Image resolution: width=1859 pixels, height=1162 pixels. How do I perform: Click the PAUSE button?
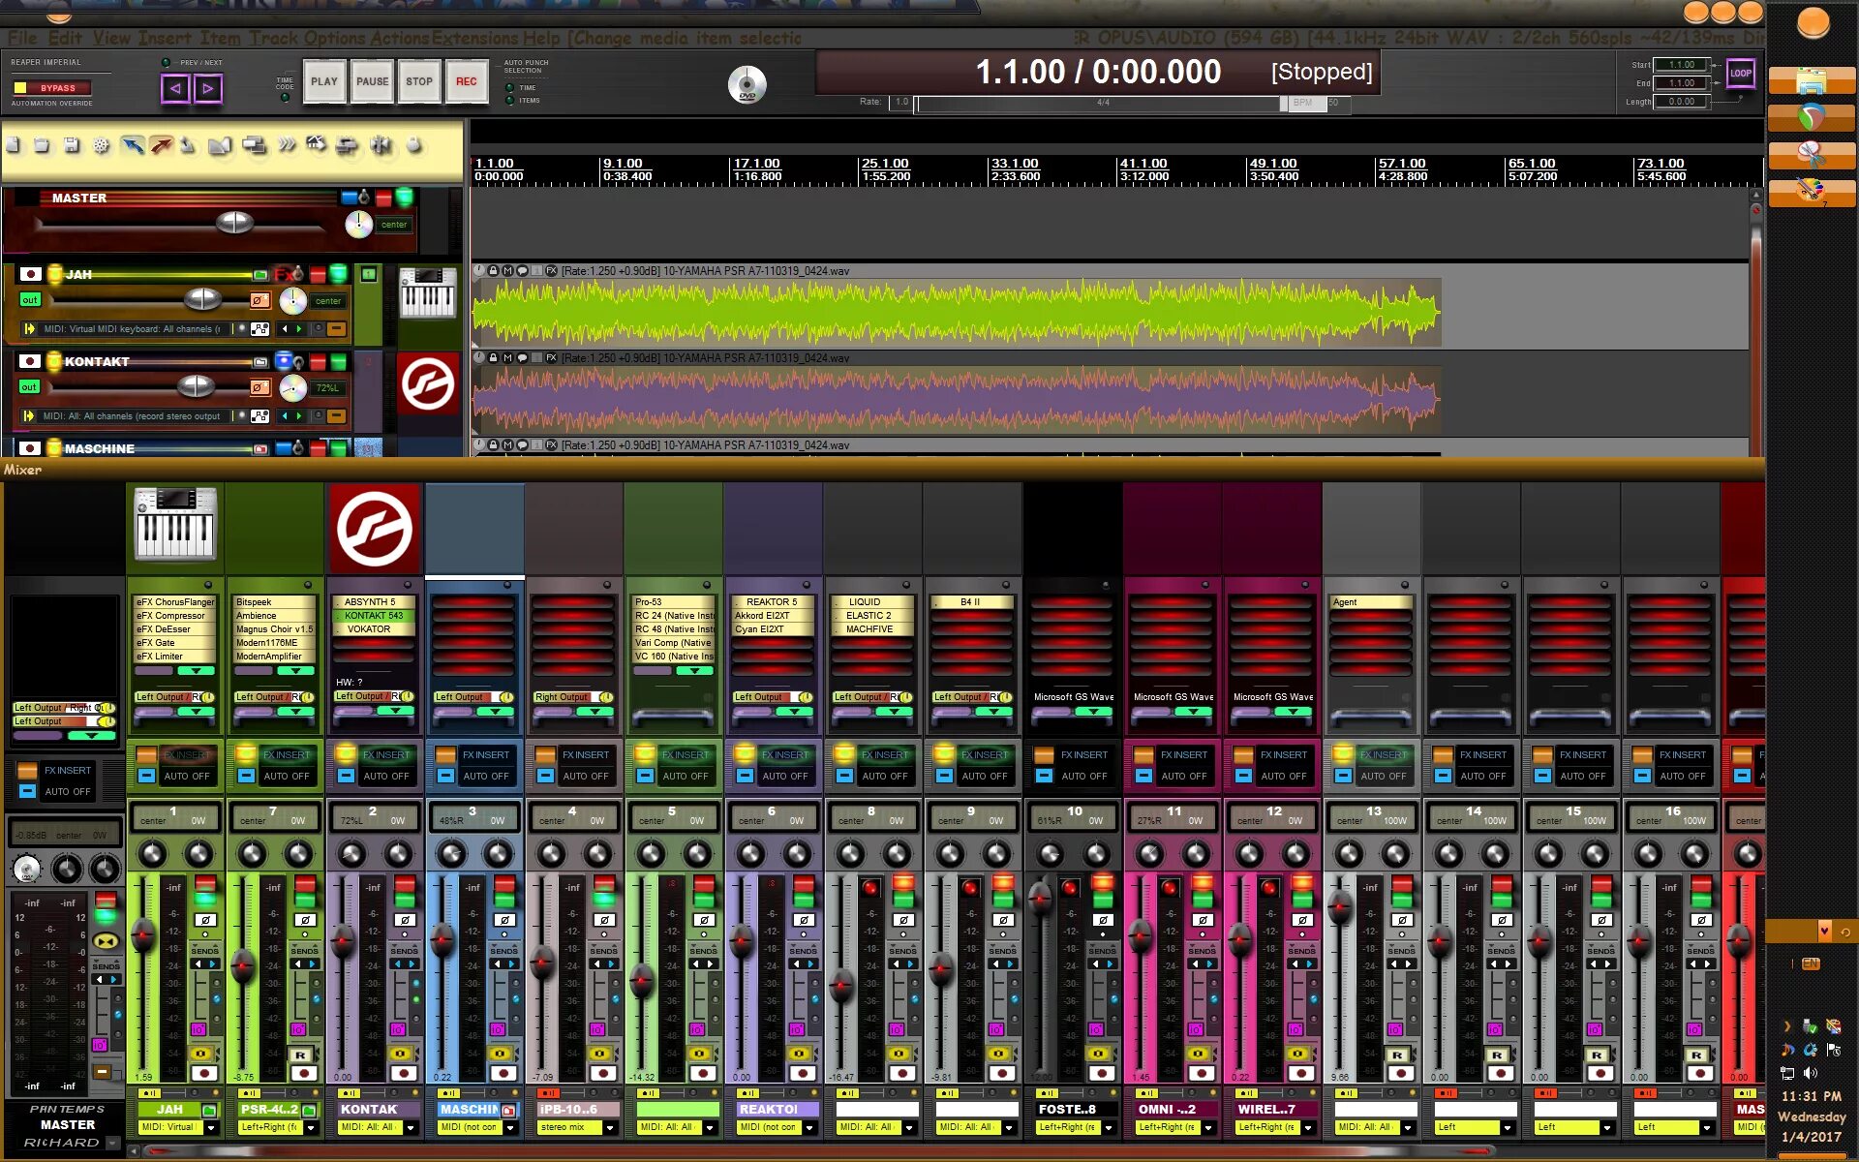[372, 81]
